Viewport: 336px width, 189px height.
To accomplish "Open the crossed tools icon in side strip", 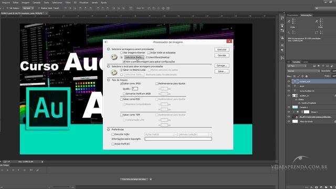I will click(282, 58).
